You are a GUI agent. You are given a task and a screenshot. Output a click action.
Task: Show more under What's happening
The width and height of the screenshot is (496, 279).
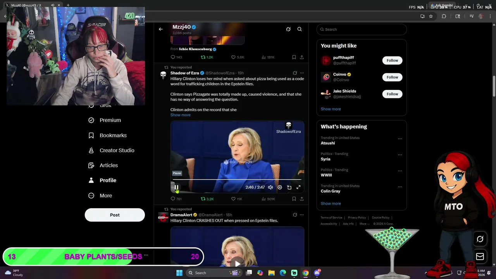(331, 203)
